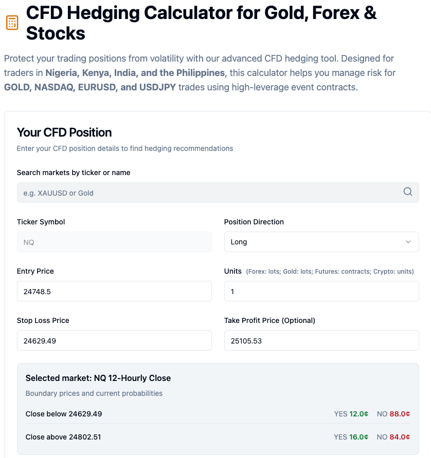Click the YES 12.0¢ price for Close below
This screenshot has height=458, width=431.
[x=351, y=413]
